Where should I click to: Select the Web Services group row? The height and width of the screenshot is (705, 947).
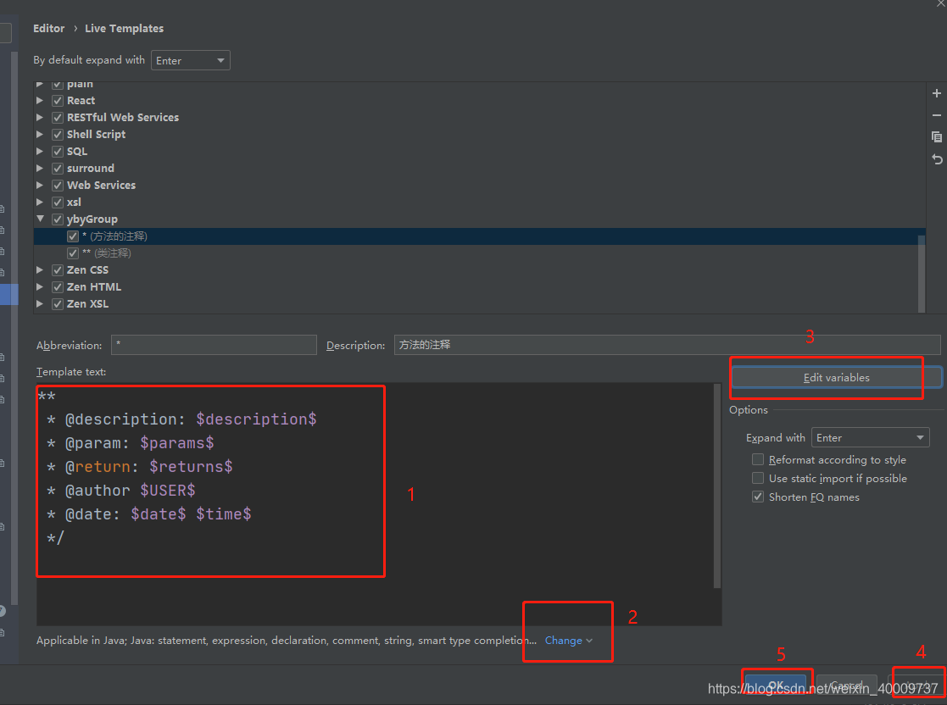pos(480,186)
